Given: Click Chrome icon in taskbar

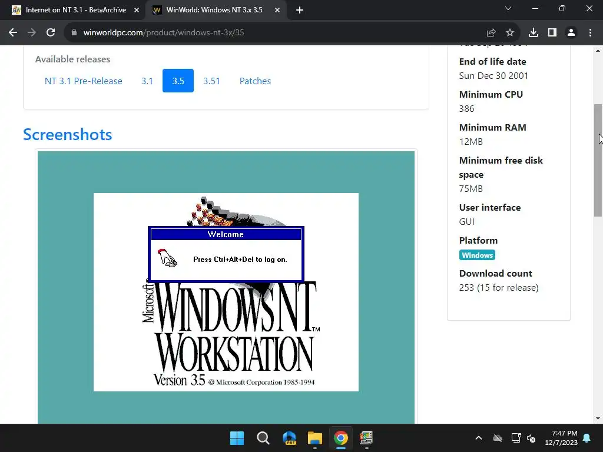Looking at the screenshot, I should pyautogui.click(x=341, y=438).
